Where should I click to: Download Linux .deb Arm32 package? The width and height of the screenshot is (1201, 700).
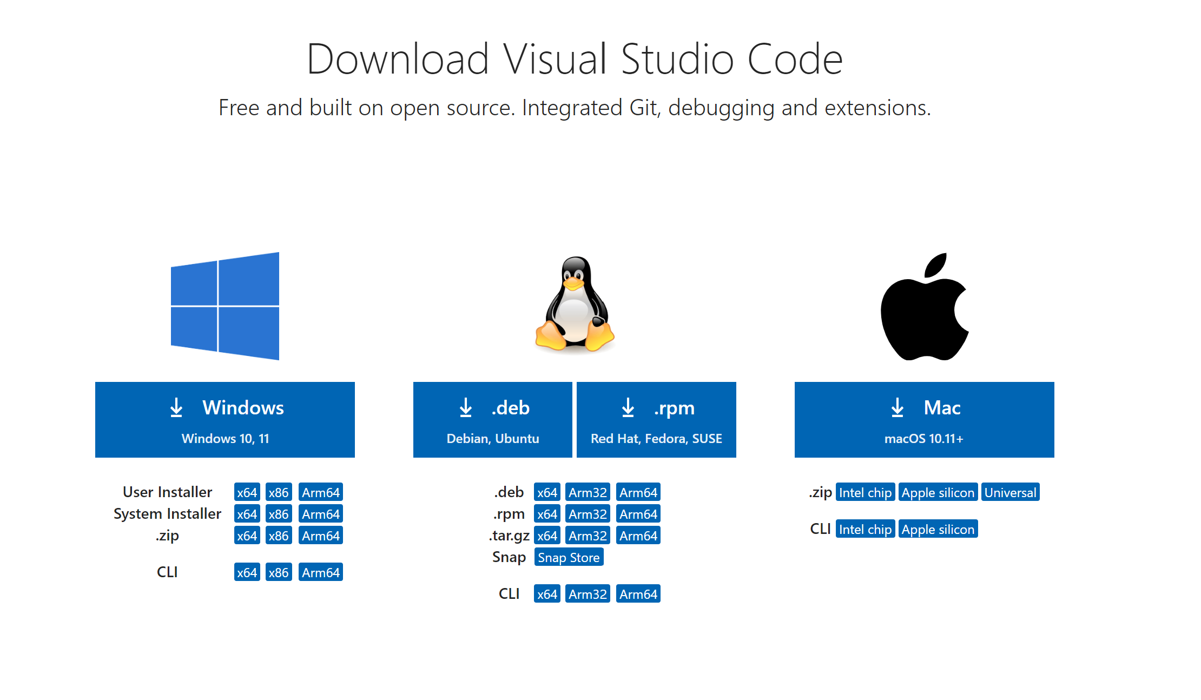tap(588, 492)
